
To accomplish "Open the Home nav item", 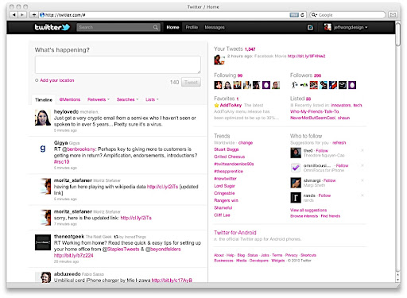I will [172, 27].
